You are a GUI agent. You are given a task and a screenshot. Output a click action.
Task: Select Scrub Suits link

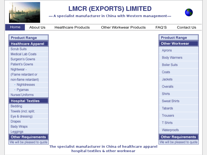19,49
